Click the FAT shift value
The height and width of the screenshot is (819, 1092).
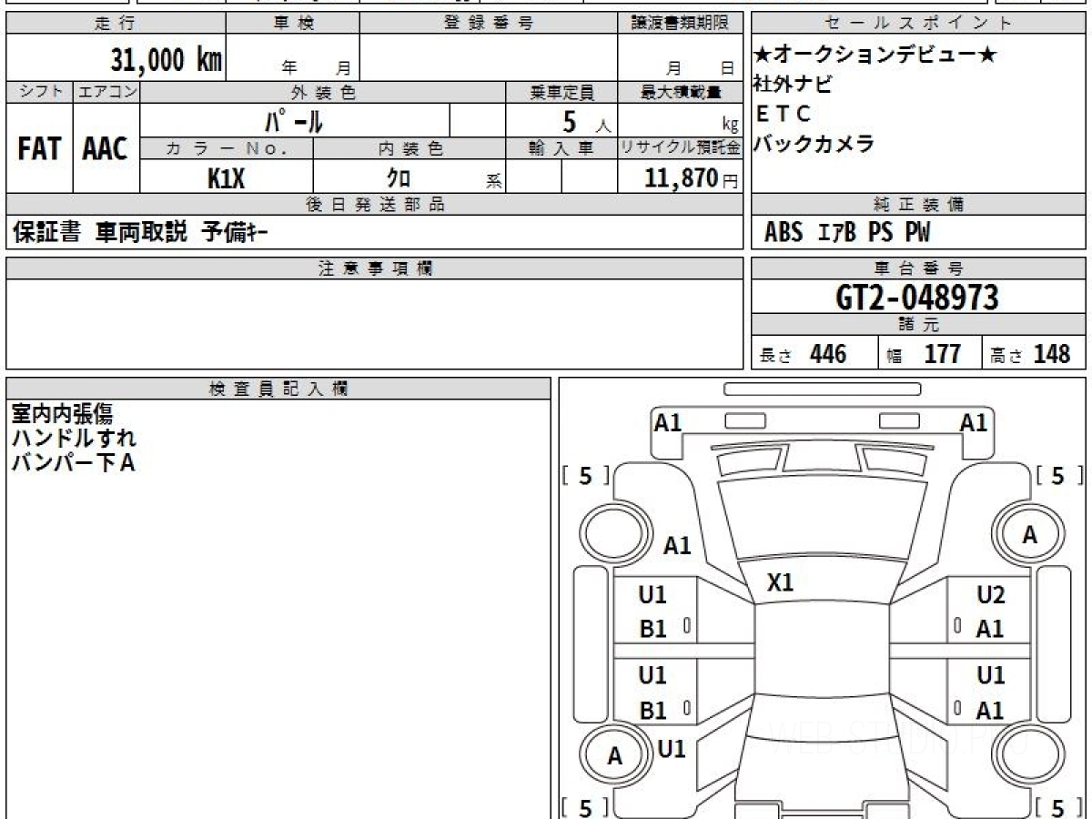[x=39, y=149]
